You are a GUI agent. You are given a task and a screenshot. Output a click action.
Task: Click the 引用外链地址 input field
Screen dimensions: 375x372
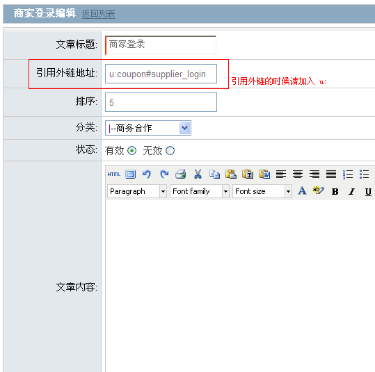[161, 74]
